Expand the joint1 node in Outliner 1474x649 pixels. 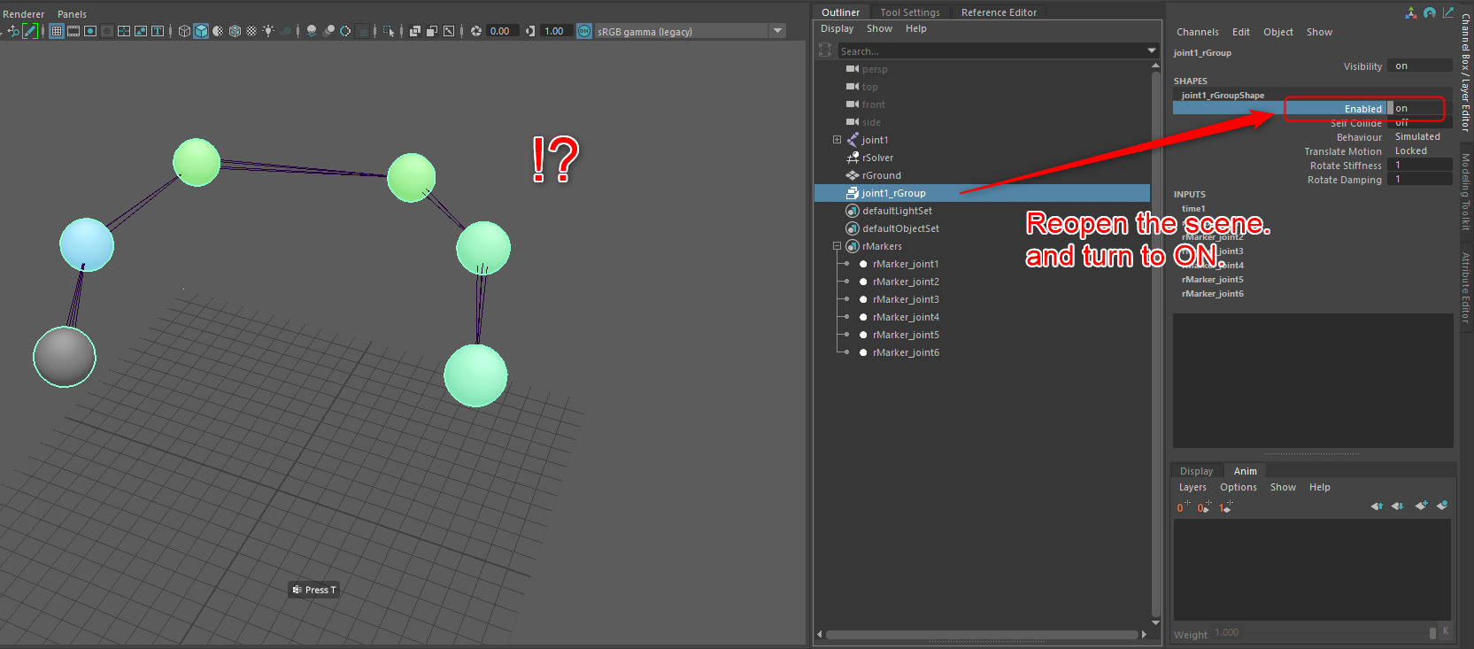pos(837,140)
